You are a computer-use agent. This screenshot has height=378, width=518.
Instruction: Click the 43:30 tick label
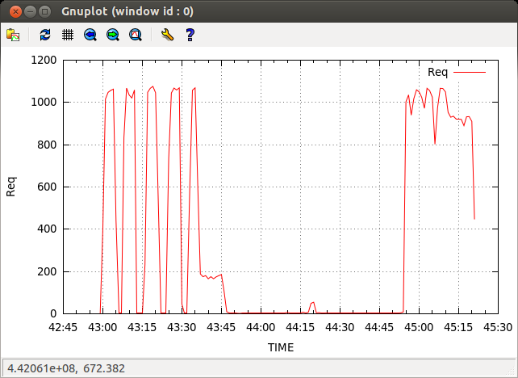point(182,327)
